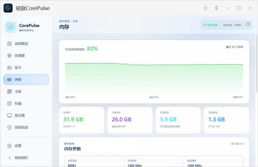This screenshot has height=167, width=258.
Task: Show the 显示器 page
Action: [26, 116]
